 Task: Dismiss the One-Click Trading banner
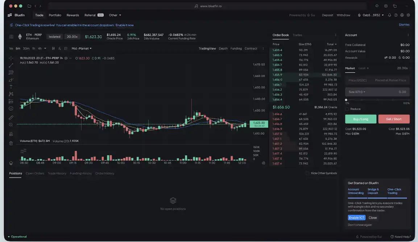[x=404, y=25]
